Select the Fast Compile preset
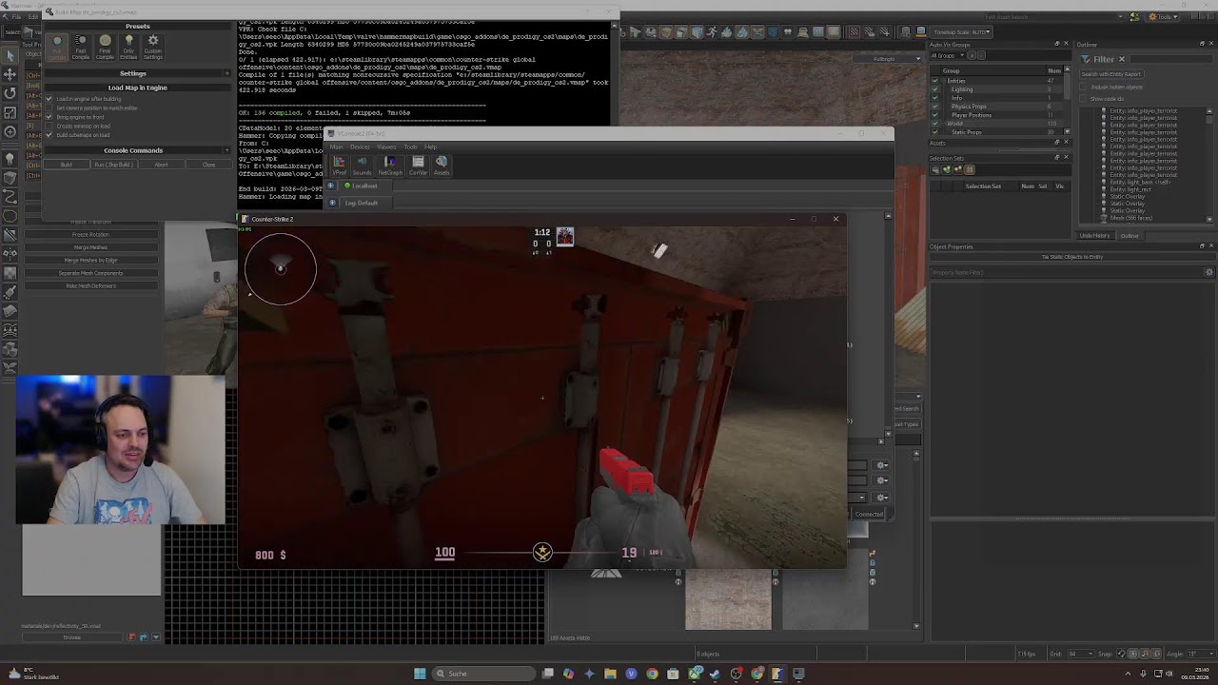The image size is (1218, 685). click(81, 47)
